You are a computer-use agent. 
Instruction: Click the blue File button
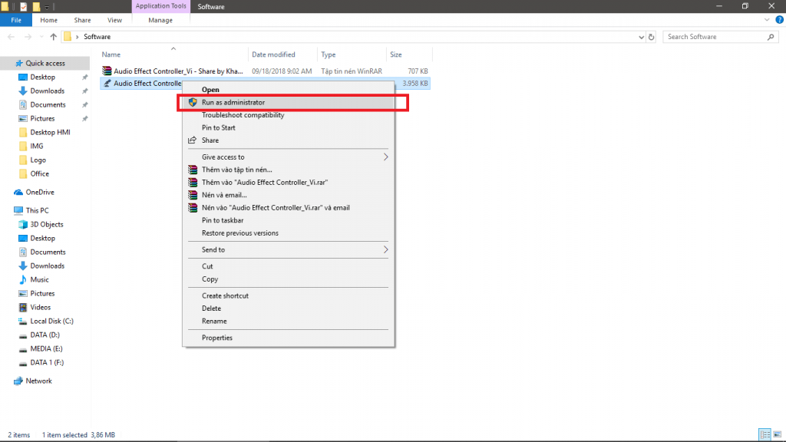(x=15, y=20)
